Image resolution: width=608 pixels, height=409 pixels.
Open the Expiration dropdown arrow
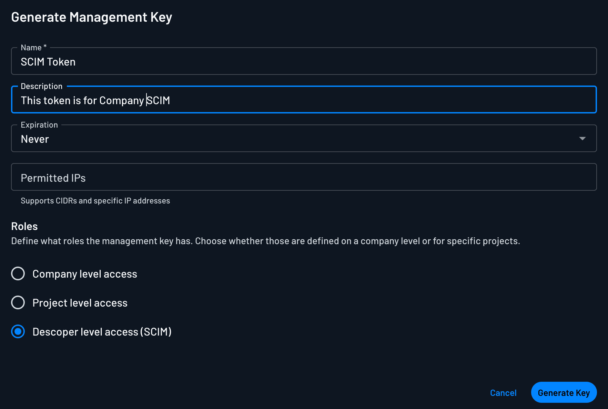click(582, 139)
